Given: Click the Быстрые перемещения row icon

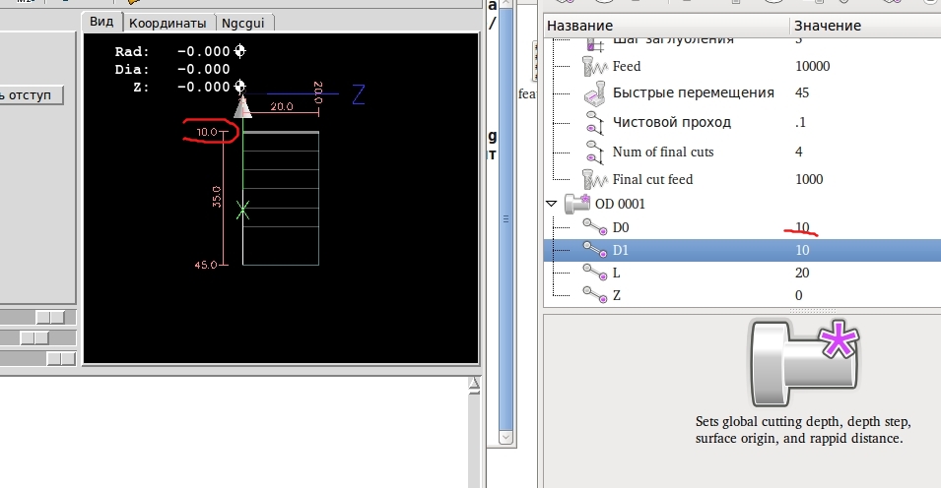Looking at the screenshot, I should point(595,93).
